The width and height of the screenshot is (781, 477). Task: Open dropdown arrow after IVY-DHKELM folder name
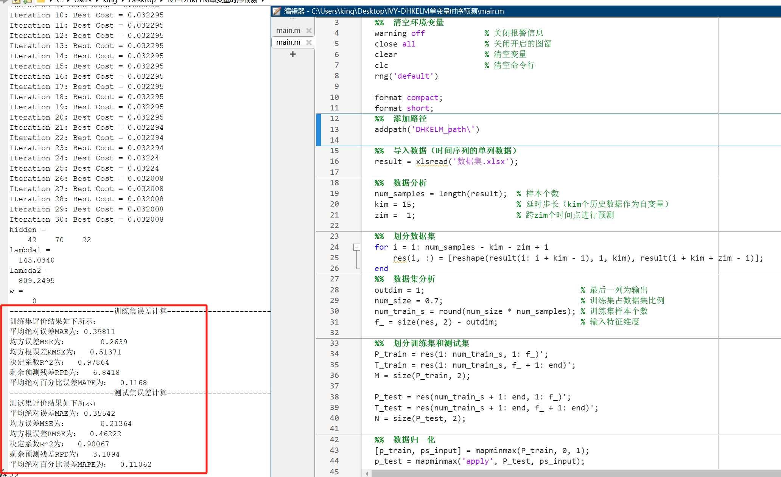[263, 2]
